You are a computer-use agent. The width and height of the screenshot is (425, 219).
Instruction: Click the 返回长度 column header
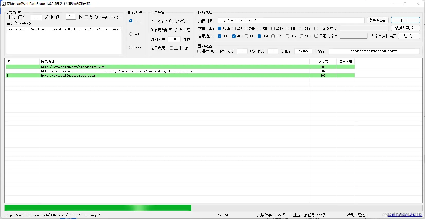click(346, 61)
